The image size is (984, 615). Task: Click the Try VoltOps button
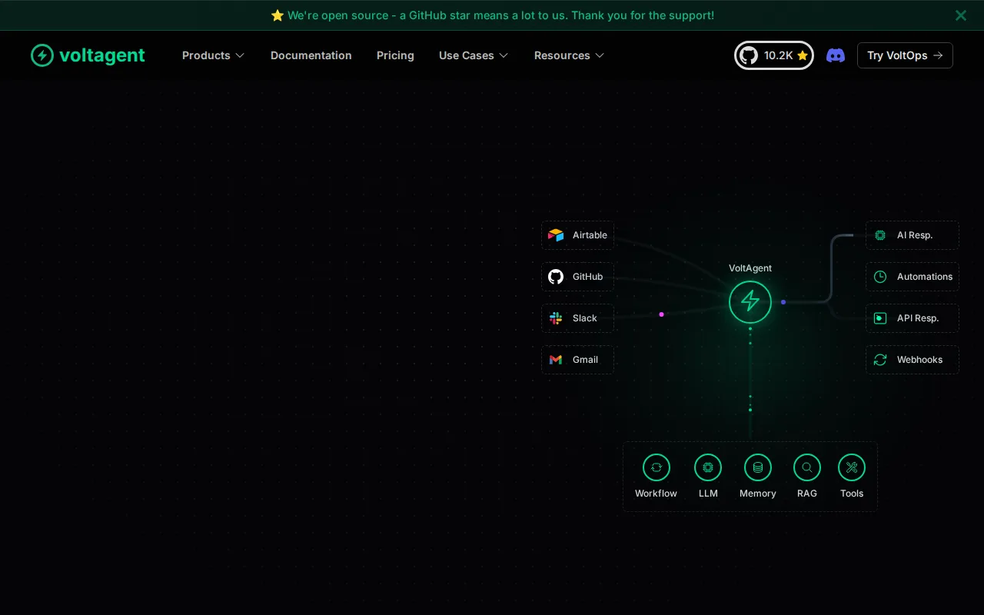[905, 55]
